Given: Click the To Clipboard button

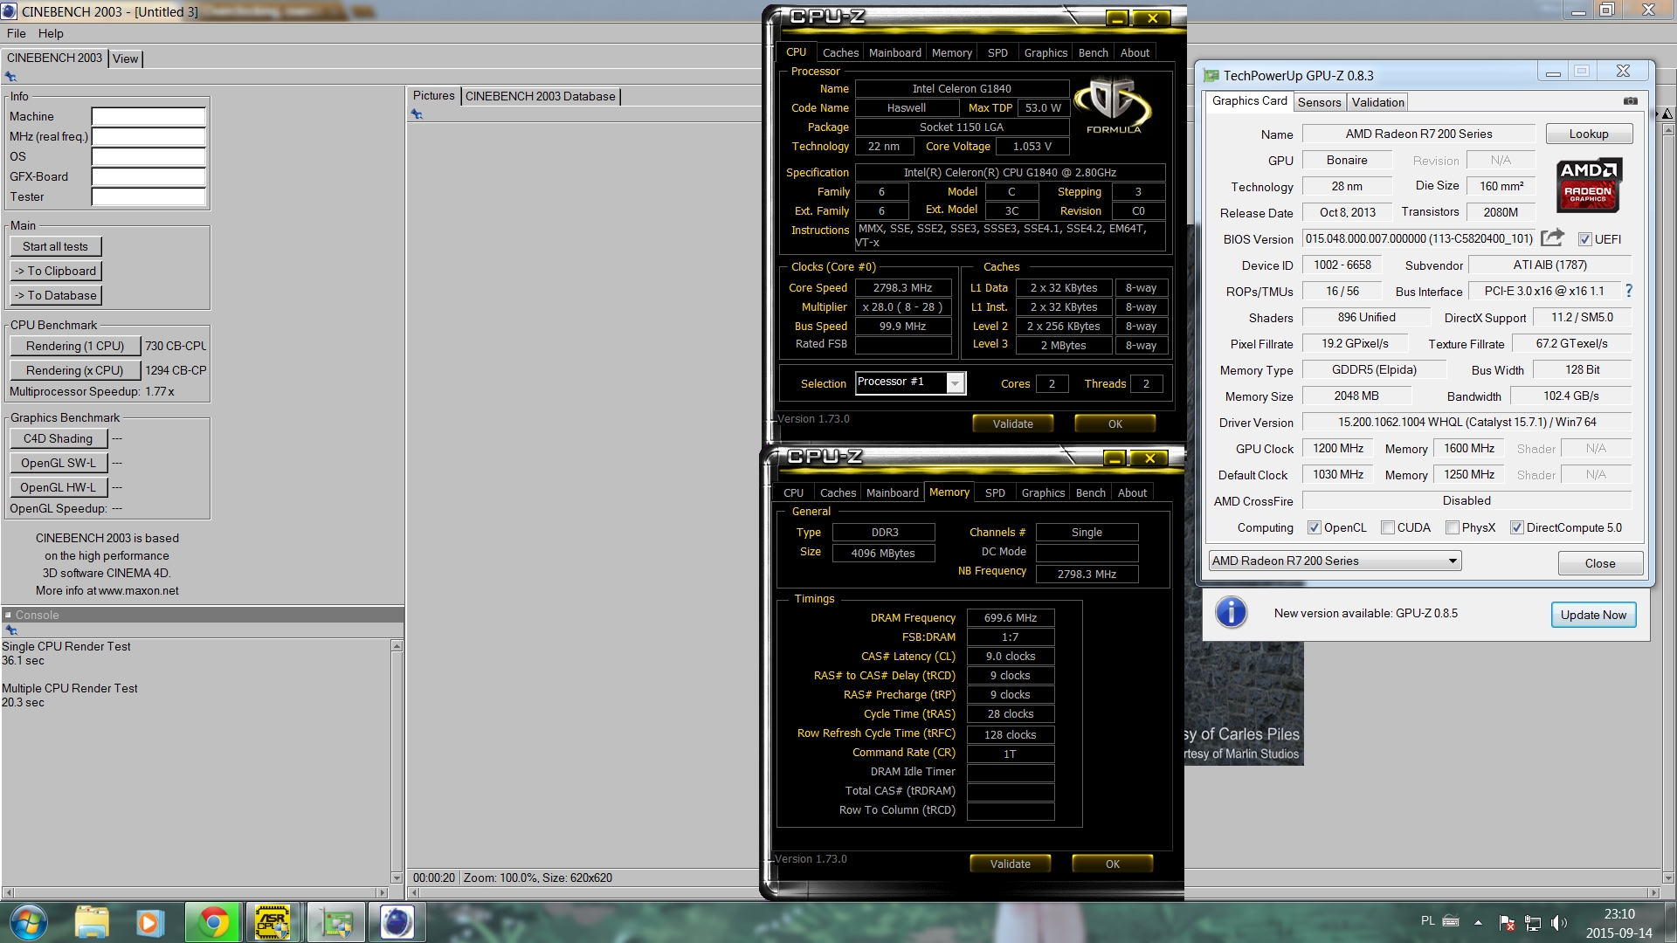Looking at the screenshot, I should pos(56,271).
